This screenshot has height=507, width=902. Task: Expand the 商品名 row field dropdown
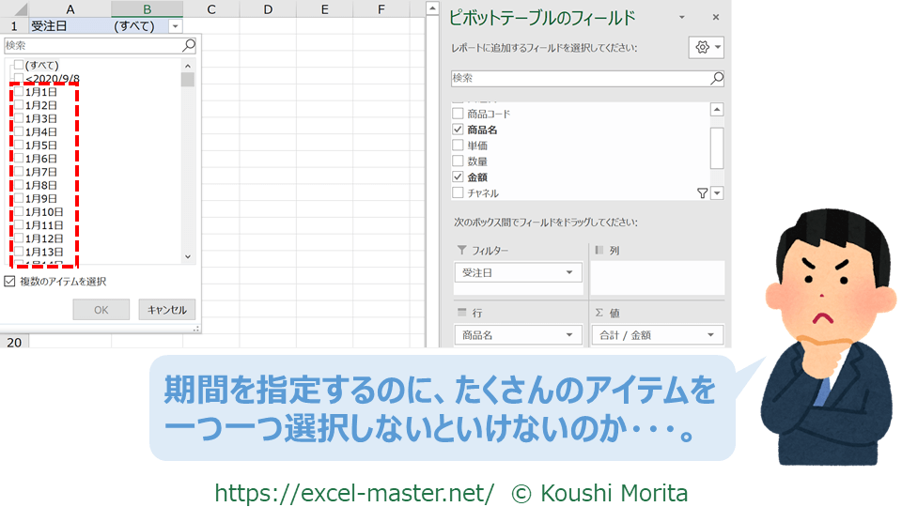click(x=570, y=335)
